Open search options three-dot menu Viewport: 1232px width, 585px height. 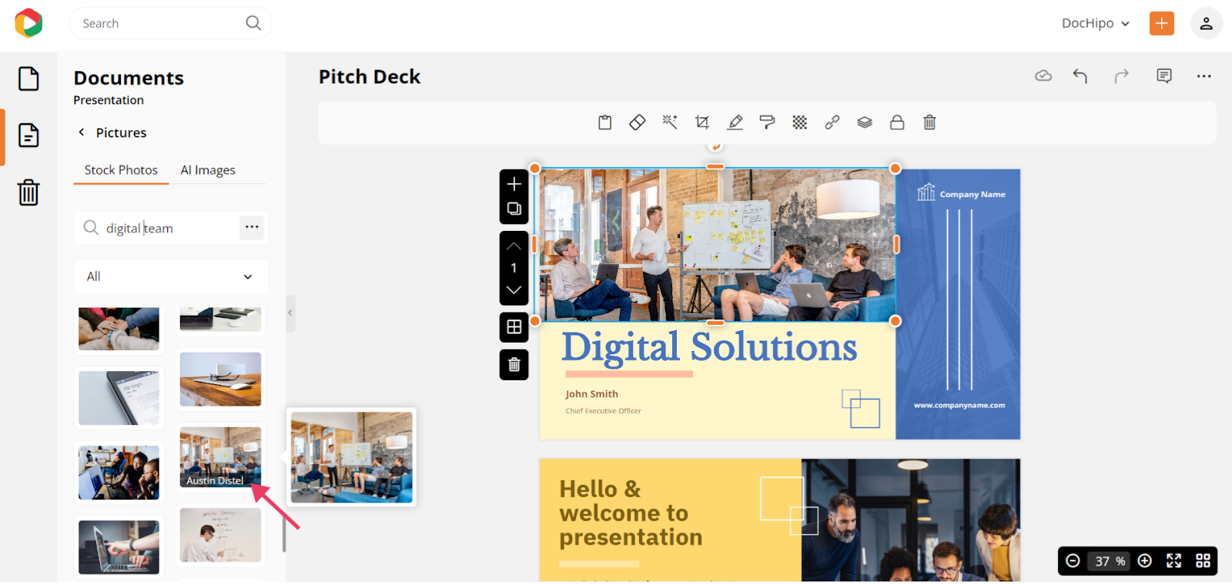252,227
